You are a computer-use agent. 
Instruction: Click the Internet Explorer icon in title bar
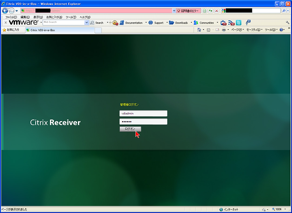tap(3, 4)
